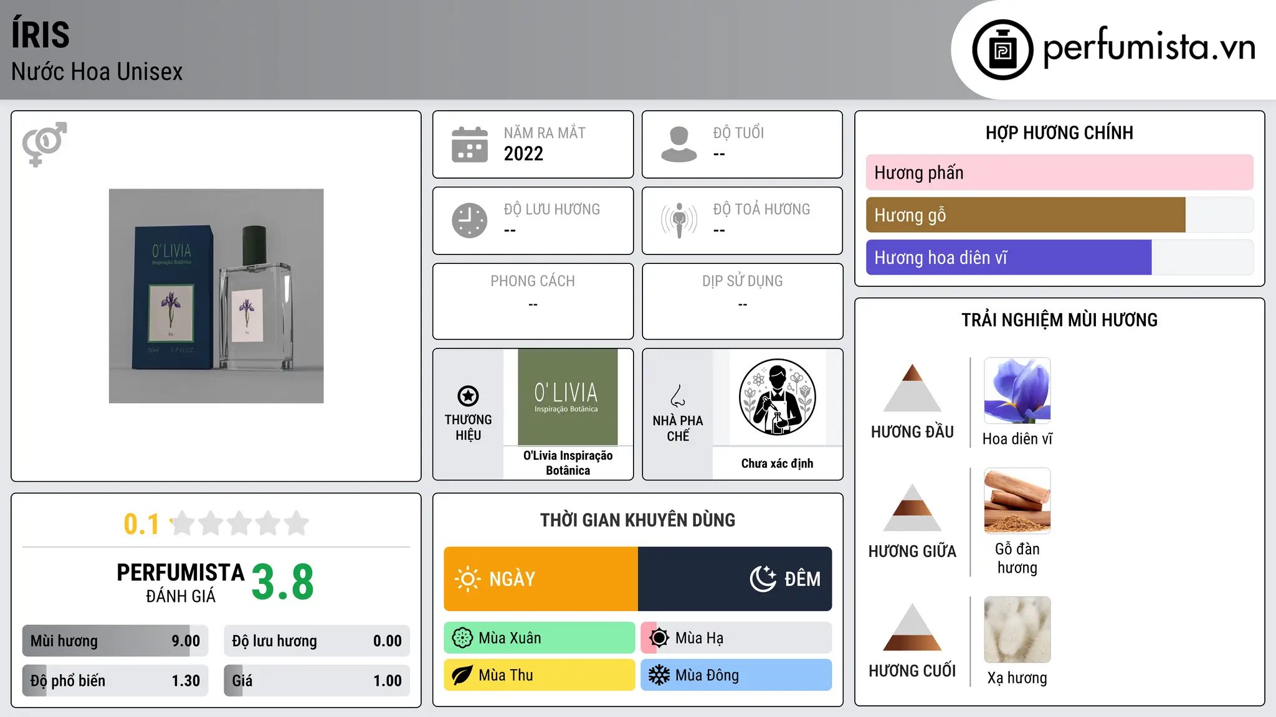Screen dimensions: 1276x717
Task: Click the Gỗ đàn hương sandalwood image
Action: pos(1017,501)
